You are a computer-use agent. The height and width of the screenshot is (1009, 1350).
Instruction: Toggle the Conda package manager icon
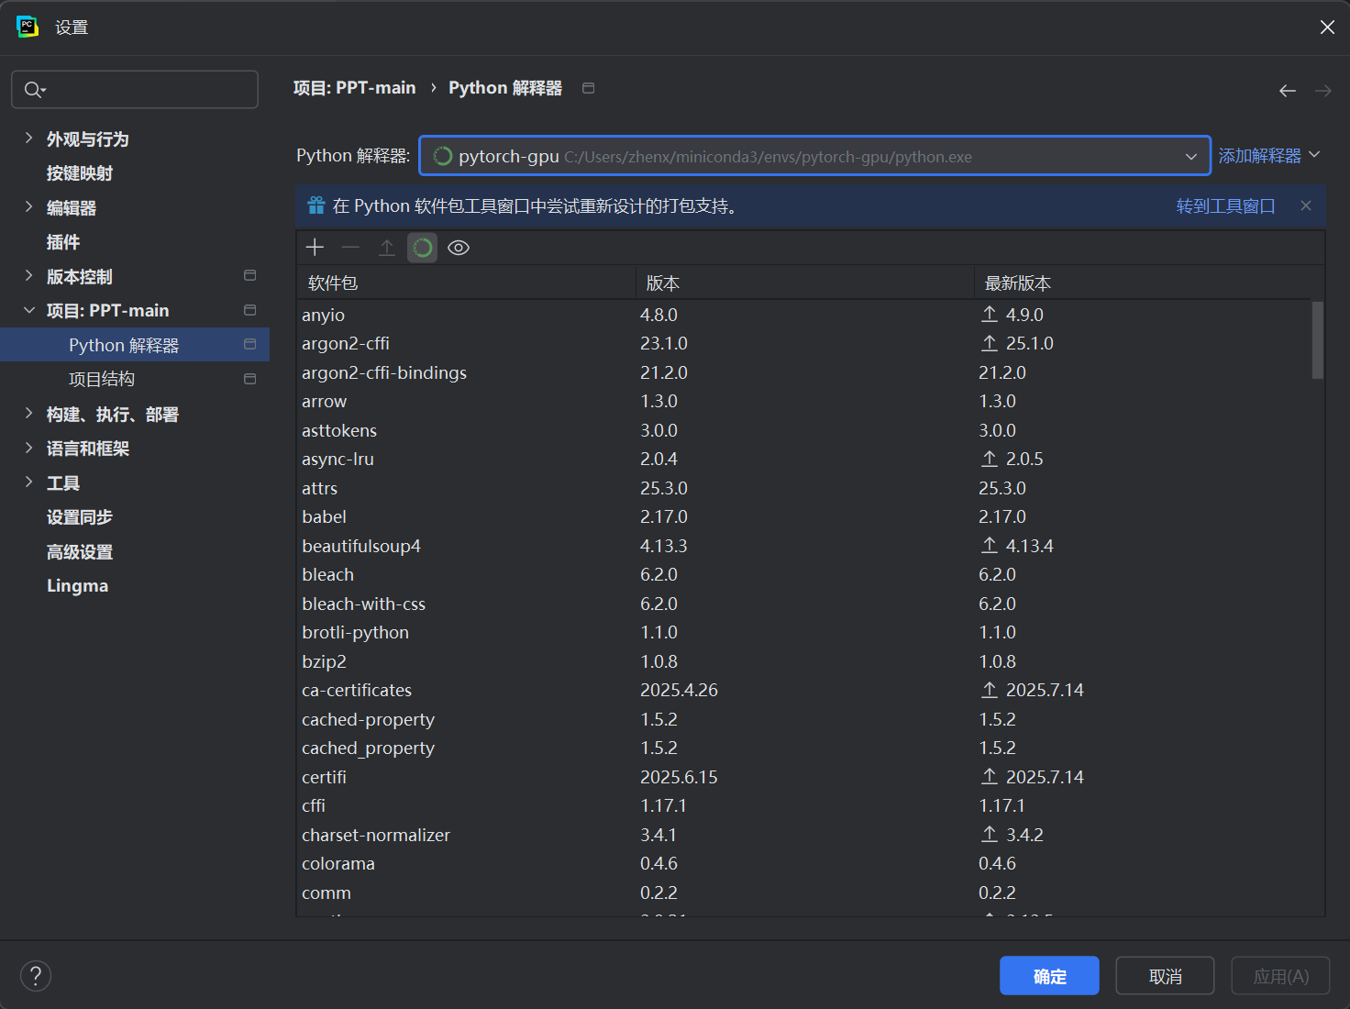[x=422, y=248]
